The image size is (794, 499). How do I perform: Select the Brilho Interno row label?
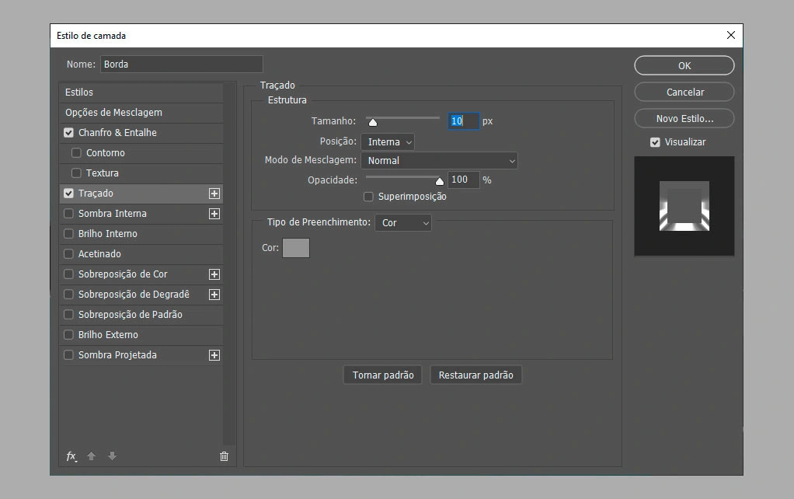[107, 233]
